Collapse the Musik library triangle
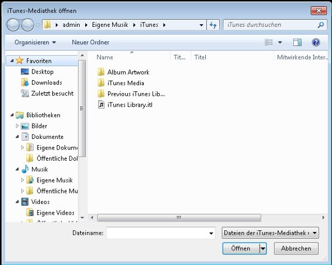Viewport: 332px width, 265px height. [17, 169]
